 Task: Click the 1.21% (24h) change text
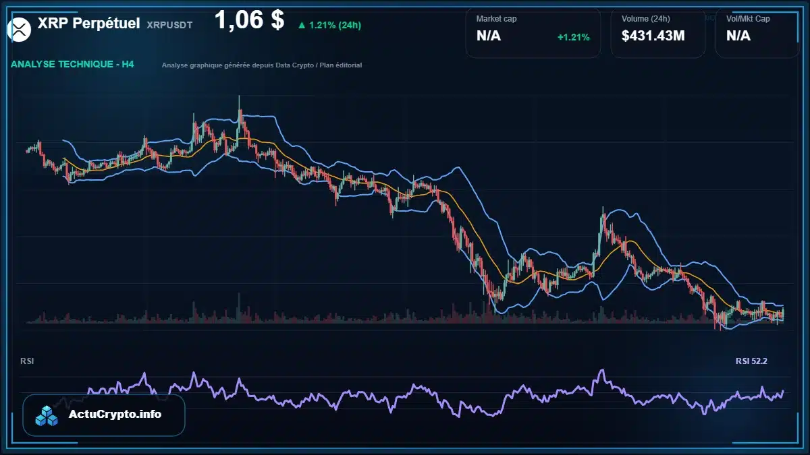pyautogui.click(x=335, y=26)
